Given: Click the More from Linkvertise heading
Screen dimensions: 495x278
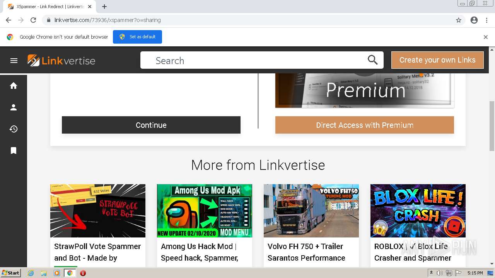Looking at the screenshot, I should coord(258,165).
